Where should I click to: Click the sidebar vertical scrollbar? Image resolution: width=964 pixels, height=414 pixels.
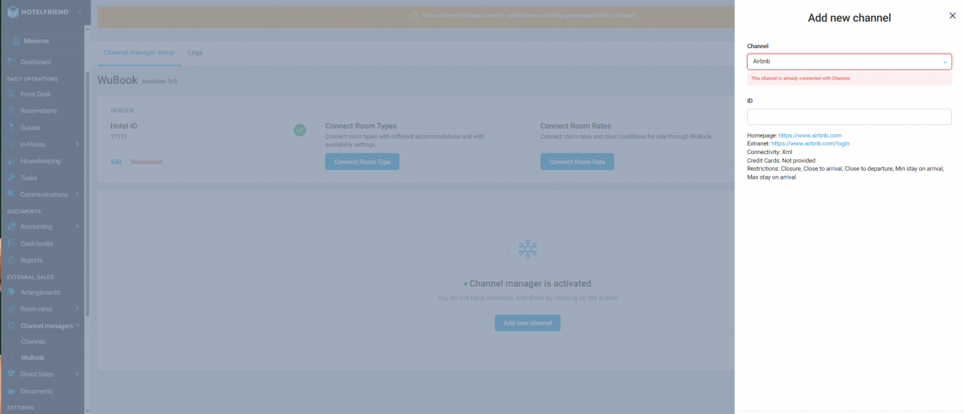click(x=87, y=194)
